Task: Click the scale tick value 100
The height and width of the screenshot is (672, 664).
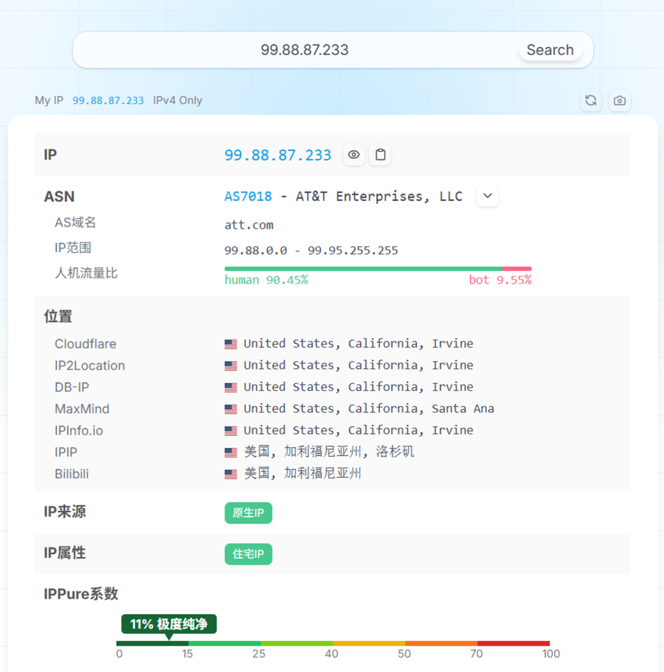Action: (x=551, y=654)
